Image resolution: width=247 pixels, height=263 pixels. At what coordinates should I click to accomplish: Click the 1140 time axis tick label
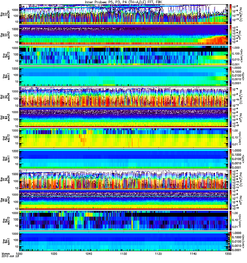pyautogui.click(x=193, y=253)
